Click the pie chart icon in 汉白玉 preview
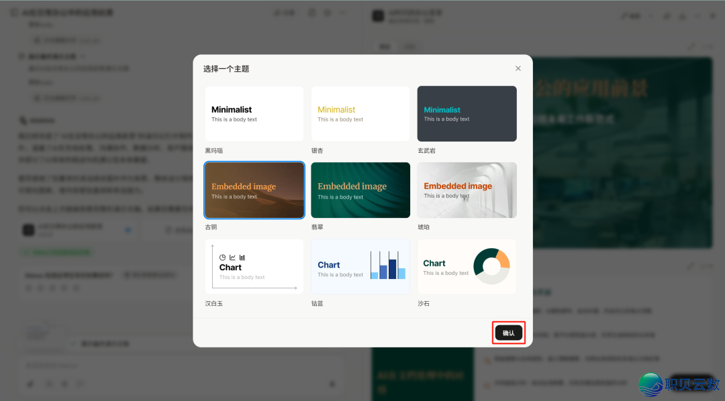This screenshot has height=401, width=725. 223,257
